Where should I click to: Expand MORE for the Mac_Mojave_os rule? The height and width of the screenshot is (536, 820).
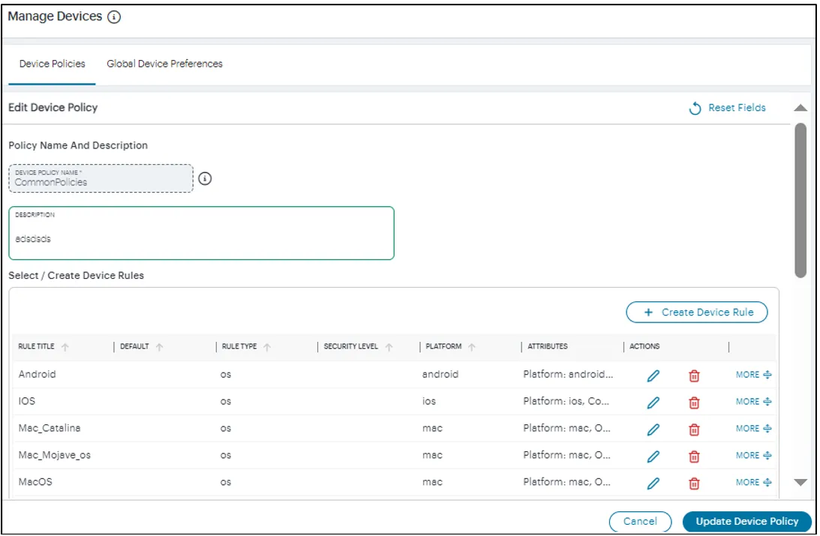[x=753, y=455]
